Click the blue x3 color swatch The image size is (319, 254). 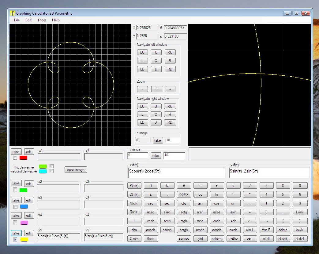tap(24, 207)
